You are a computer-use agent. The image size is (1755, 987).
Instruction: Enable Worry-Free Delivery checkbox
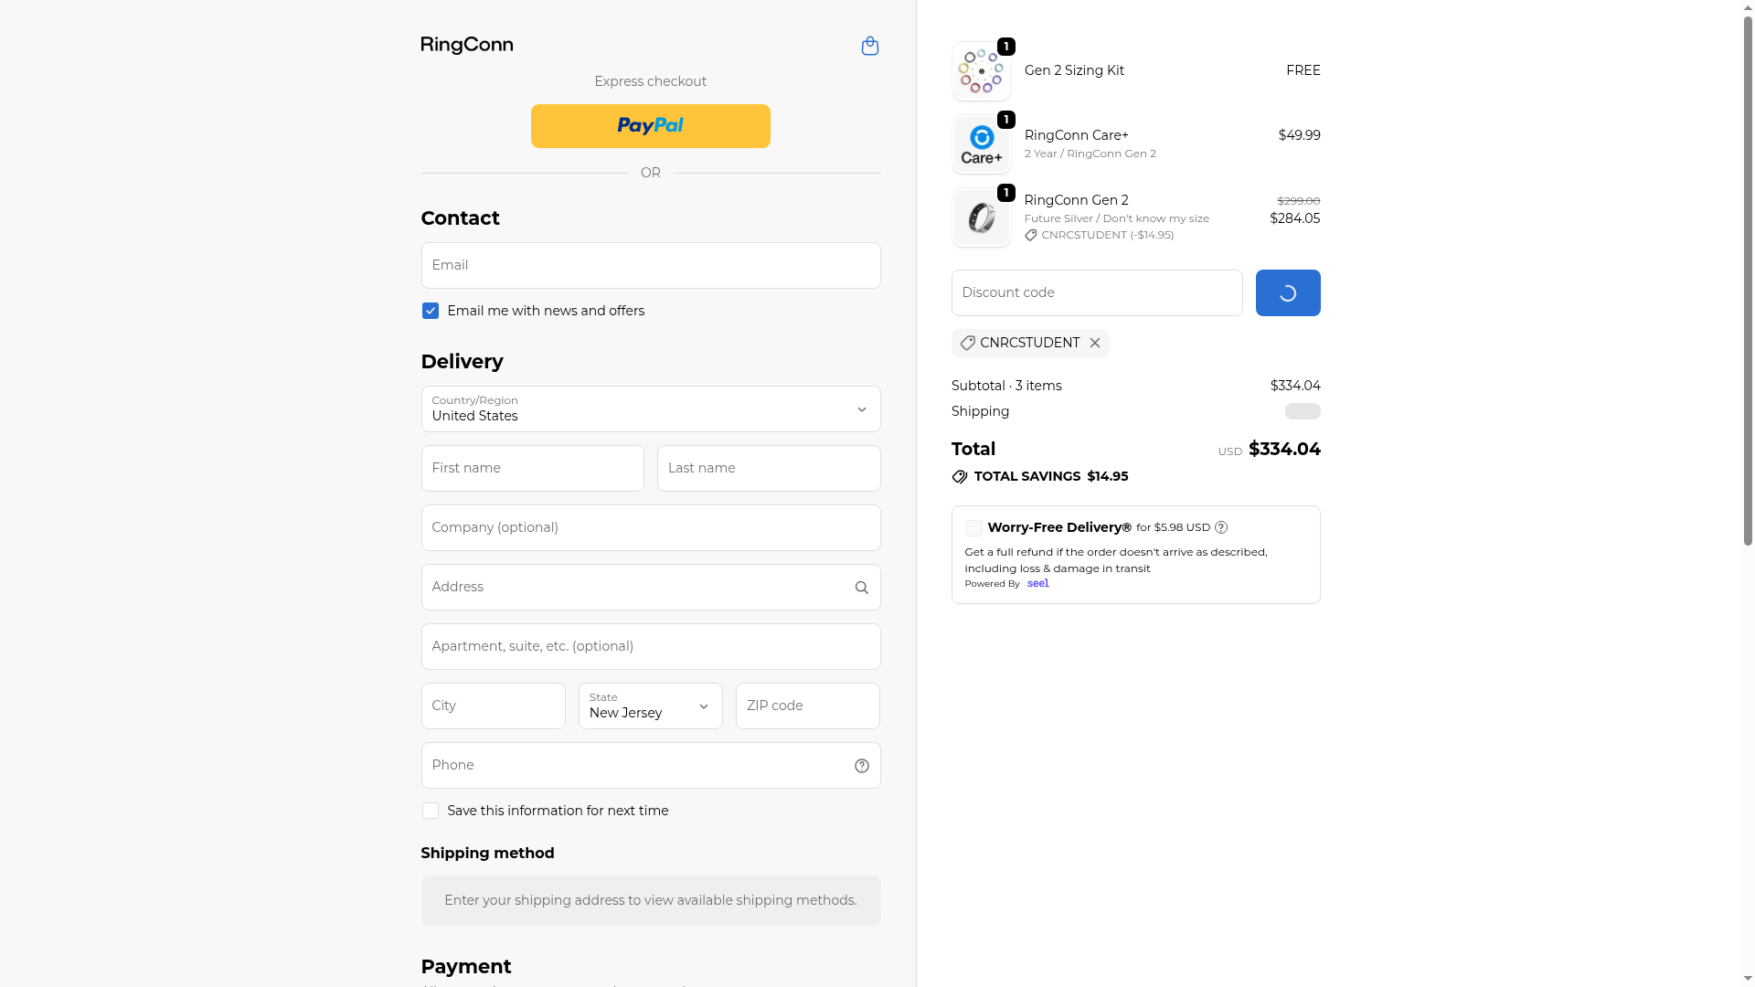974,528
